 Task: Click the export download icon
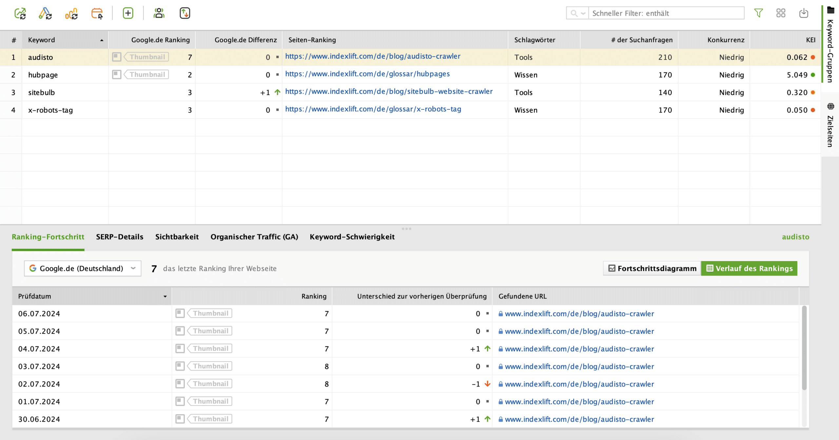click(x=804, y=13)
